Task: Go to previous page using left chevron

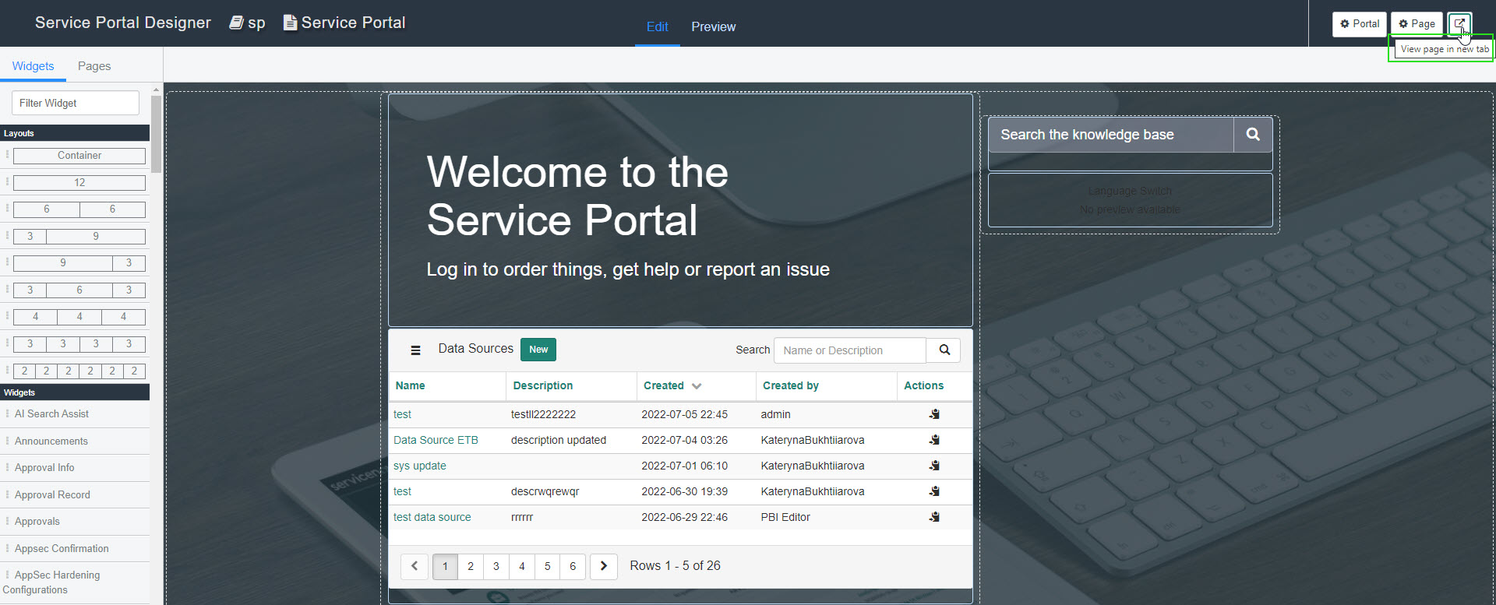Action: point(415,566)
